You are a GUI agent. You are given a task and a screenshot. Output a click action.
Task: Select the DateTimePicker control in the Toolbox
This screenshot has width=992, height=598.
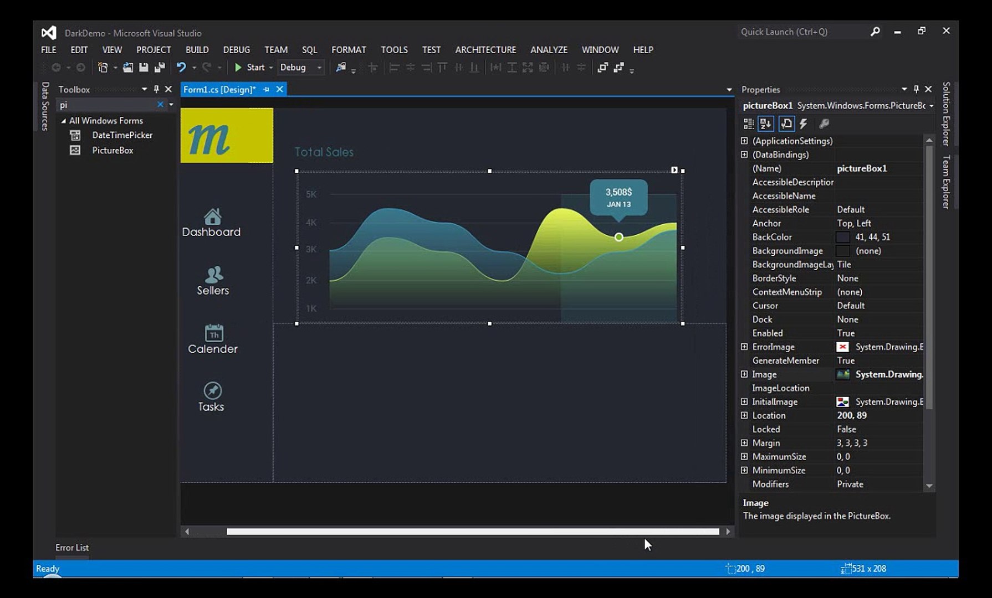122,135
